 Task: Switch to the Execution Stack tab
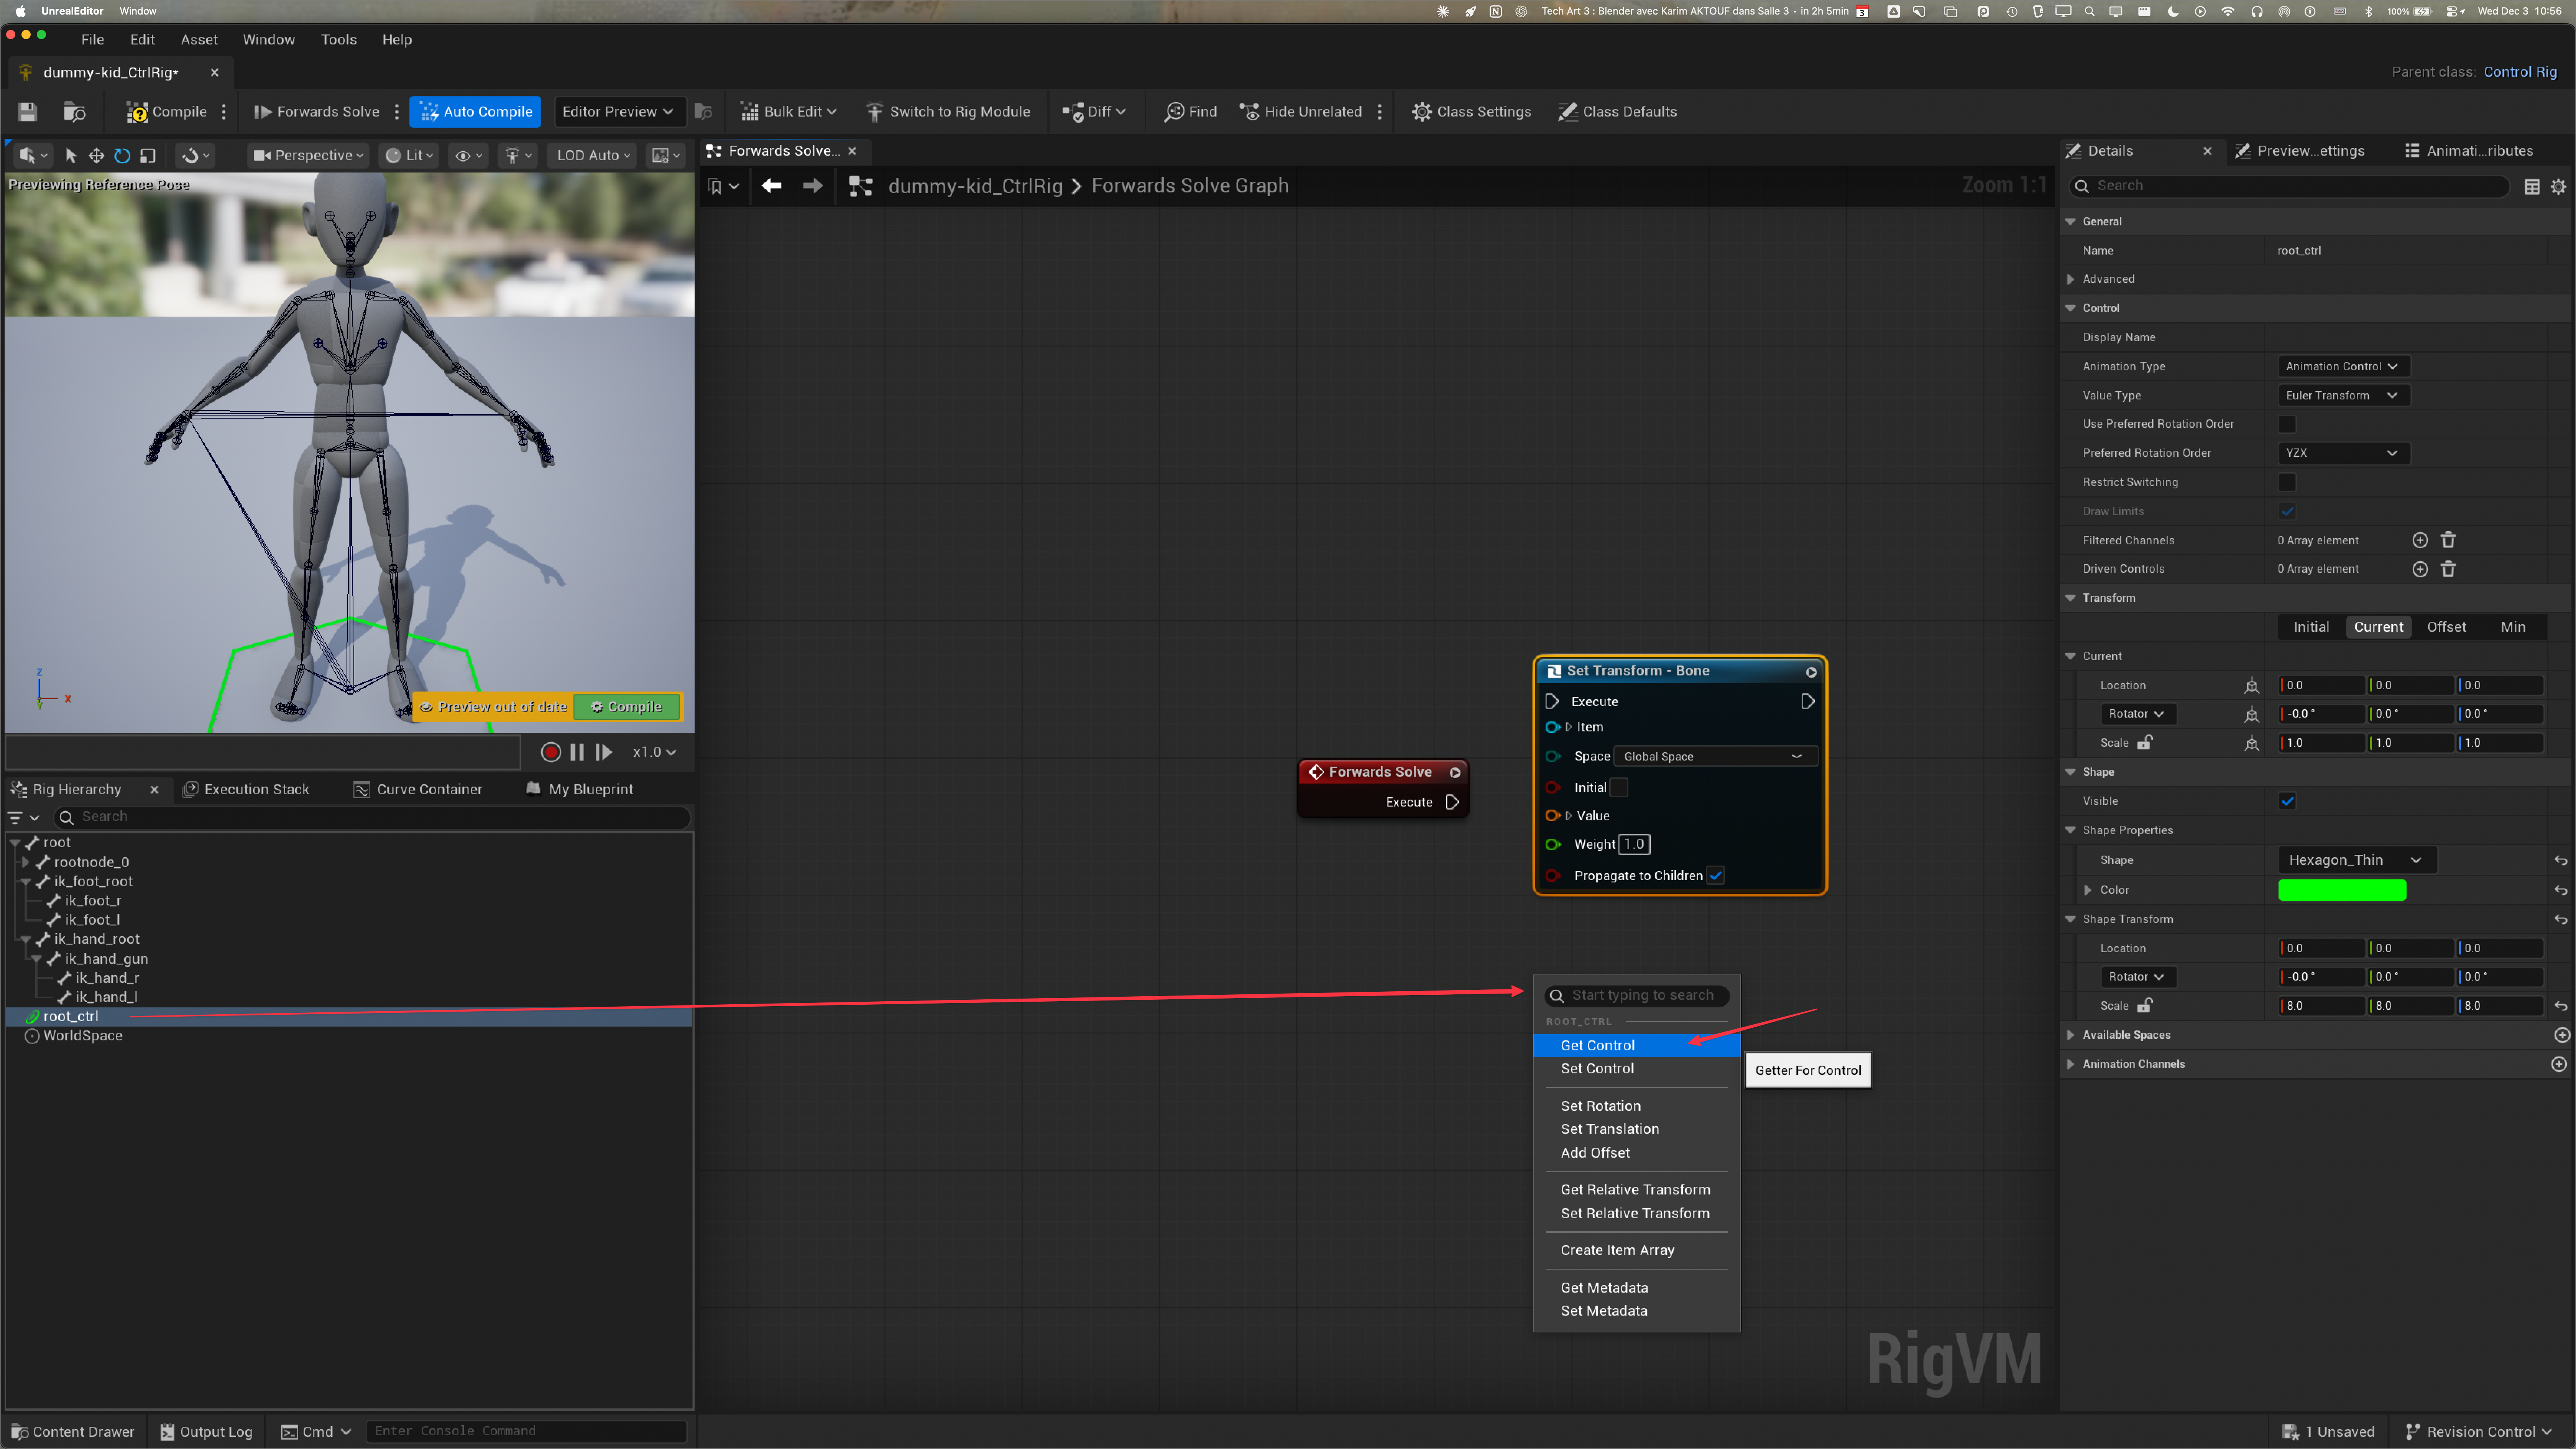(x=246, y=790)
